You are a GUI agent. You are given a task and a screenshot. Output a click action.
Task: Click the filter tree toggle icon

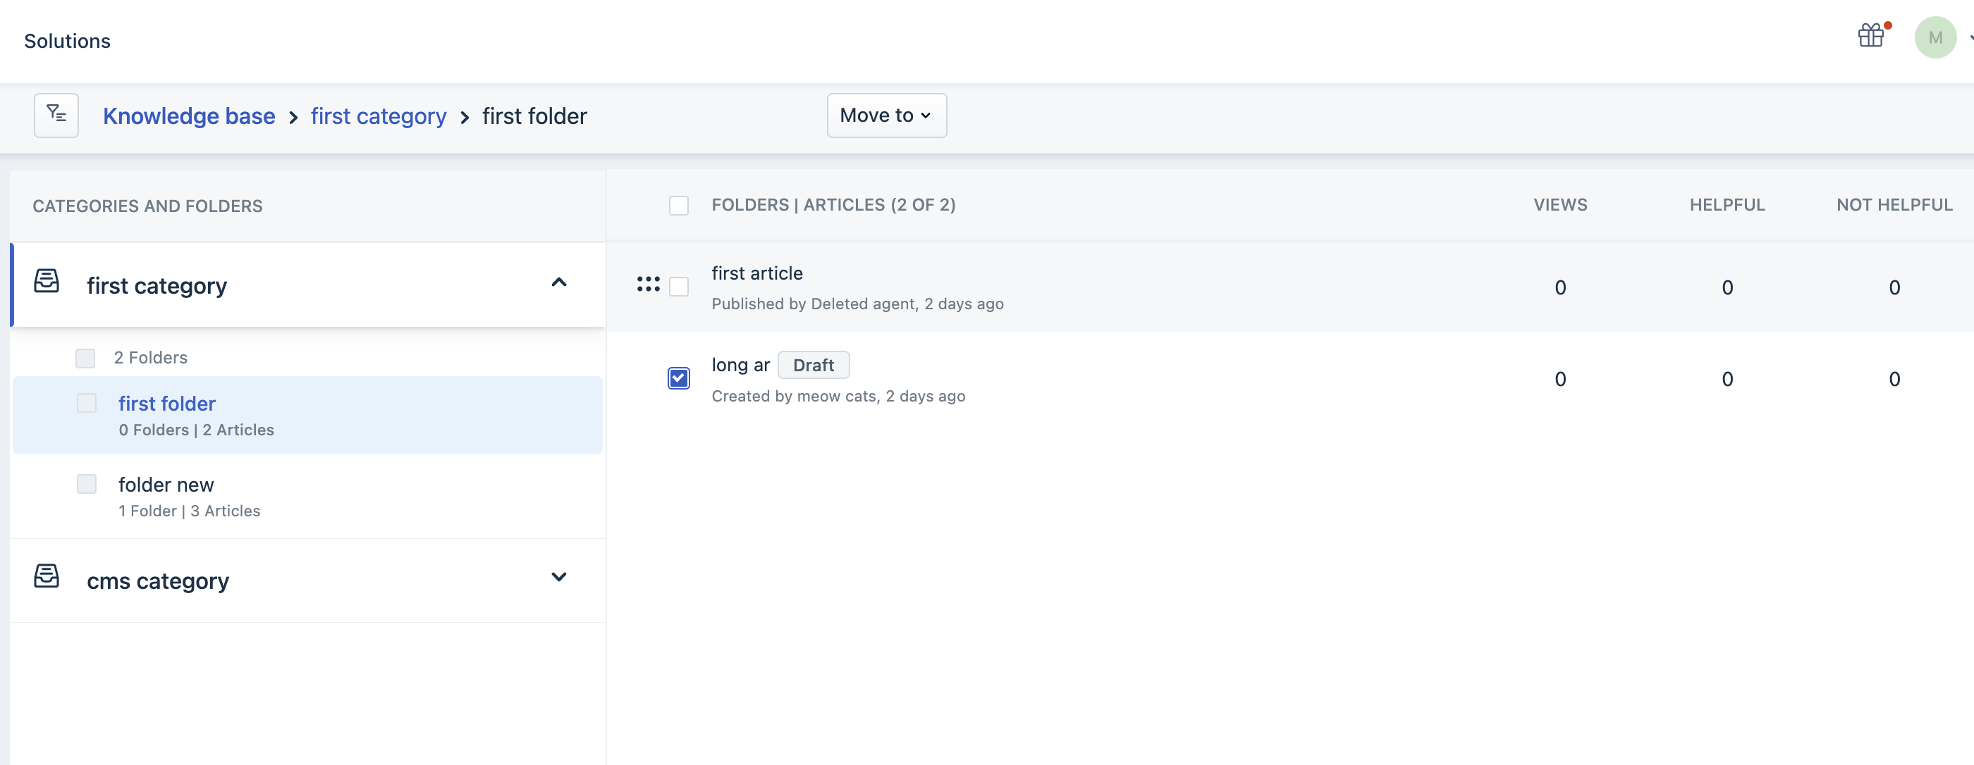(x=56, y=116)
